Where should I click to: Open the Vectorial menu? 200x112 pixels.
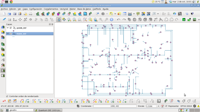tap(64, 9)
